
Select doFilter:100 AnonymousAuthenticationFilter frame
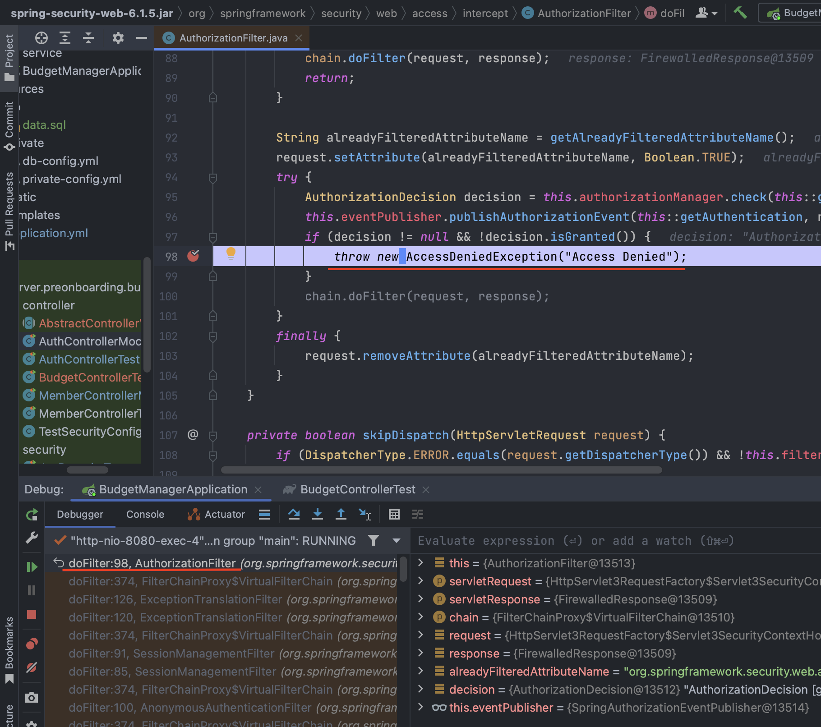pos(221,708)
